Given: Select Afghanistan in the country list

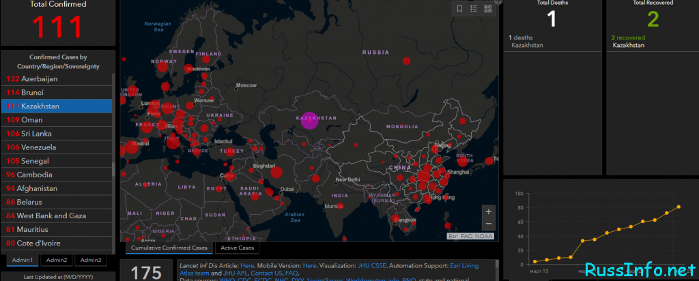Looking at the screenshot, I should pos(57,188).
